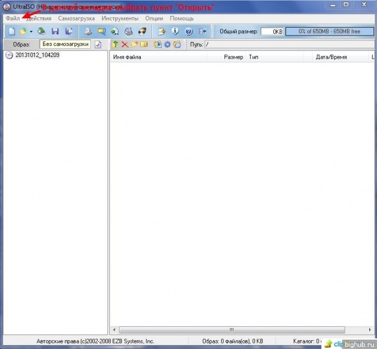Click the Save floppy disk icon
The image size is (377, 349).
(55, 32)
